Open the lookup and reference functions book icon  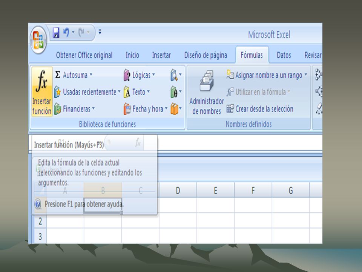point(174,75)
